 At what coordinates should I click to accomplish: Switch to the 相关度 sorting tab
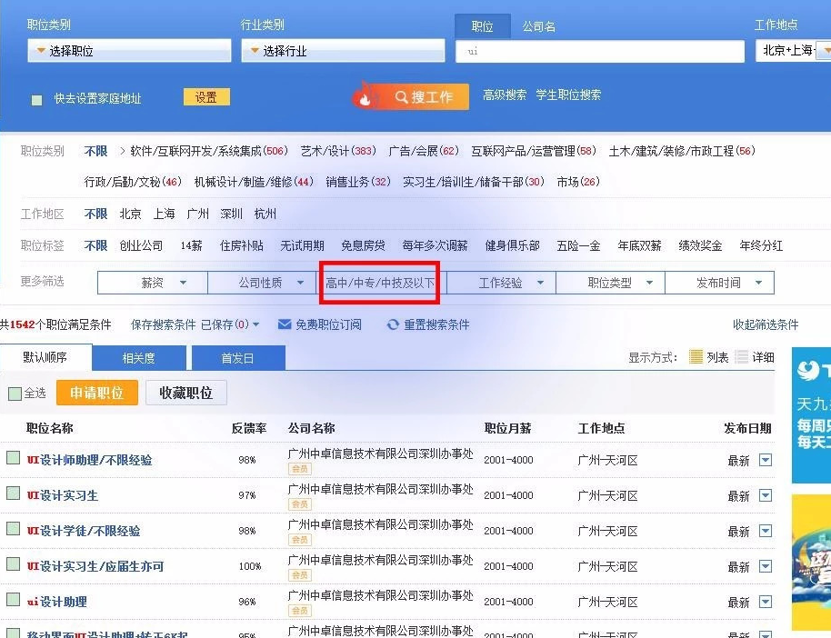pos(138,357)
